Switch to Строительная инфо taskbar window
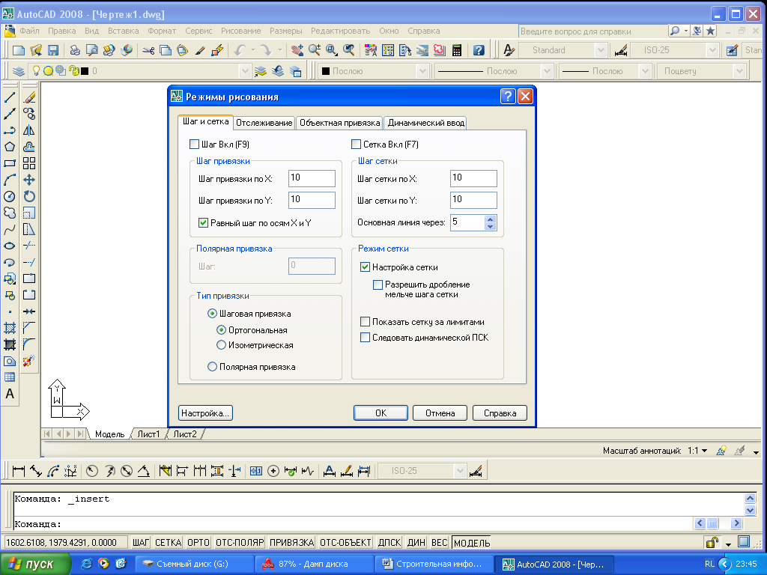Viewport: 767px width, 575px height. point(434,564)
